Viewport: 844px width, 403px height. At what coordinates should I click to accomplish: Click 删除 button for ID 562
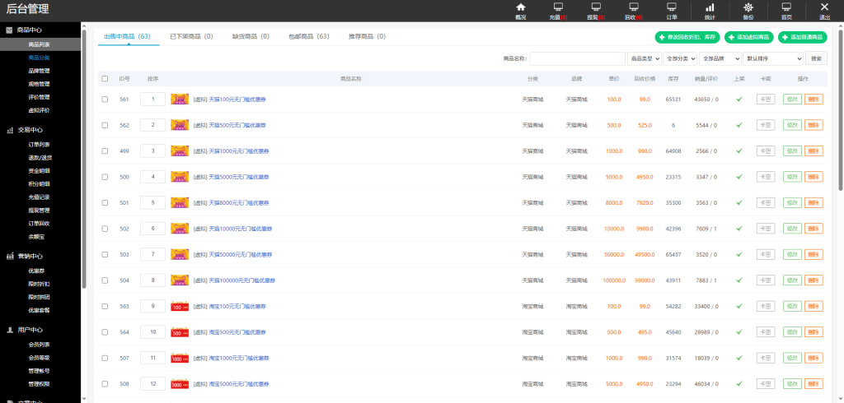coord(814,125)
